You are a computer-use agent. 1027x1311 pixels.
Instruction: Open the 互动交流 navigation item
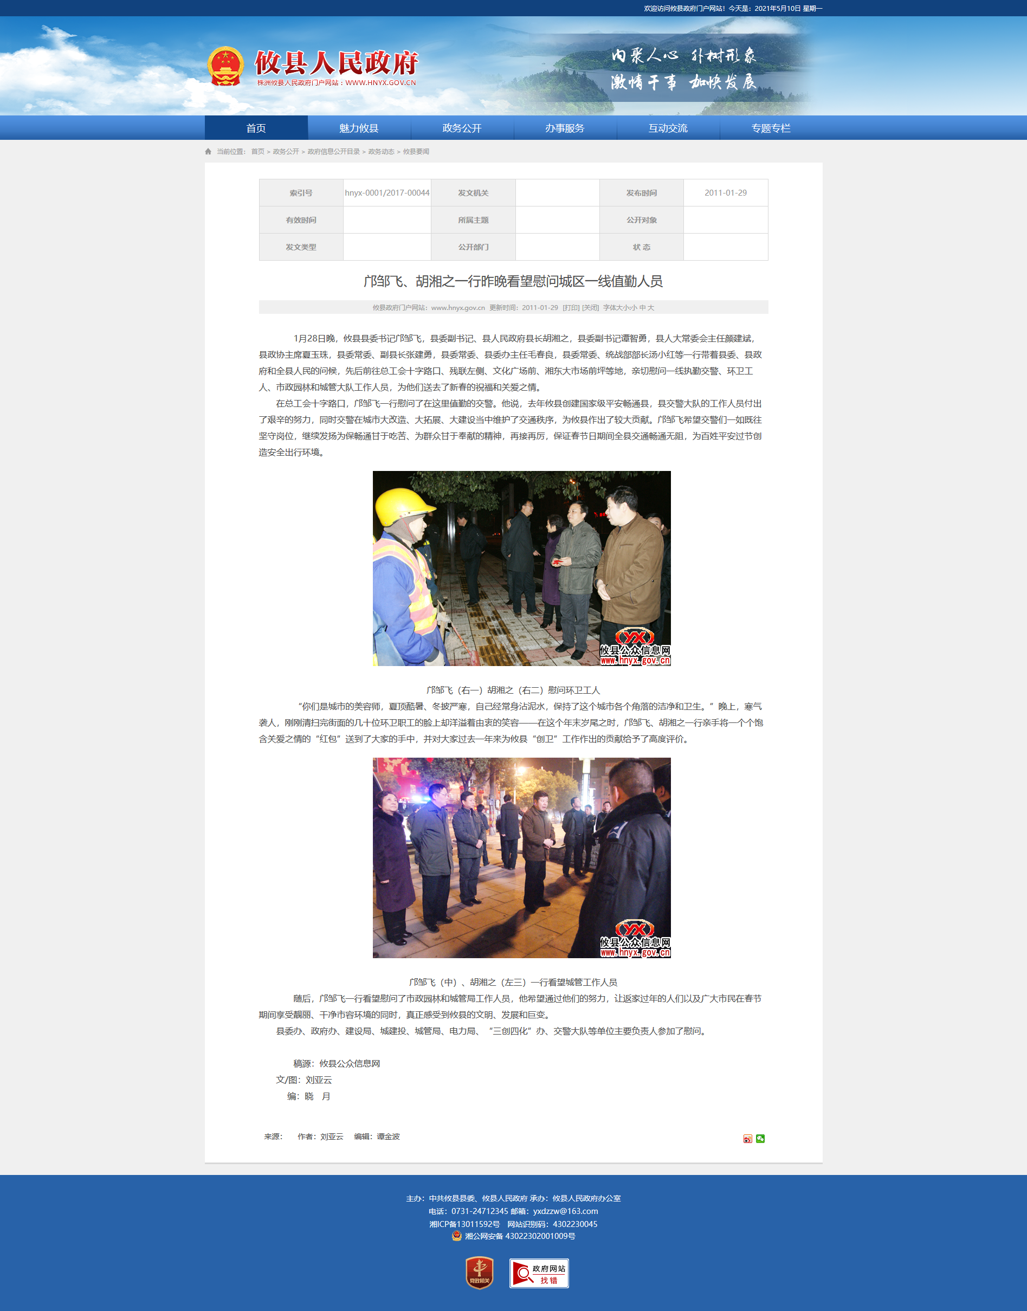pyautogui.click(x=668, y=128)
